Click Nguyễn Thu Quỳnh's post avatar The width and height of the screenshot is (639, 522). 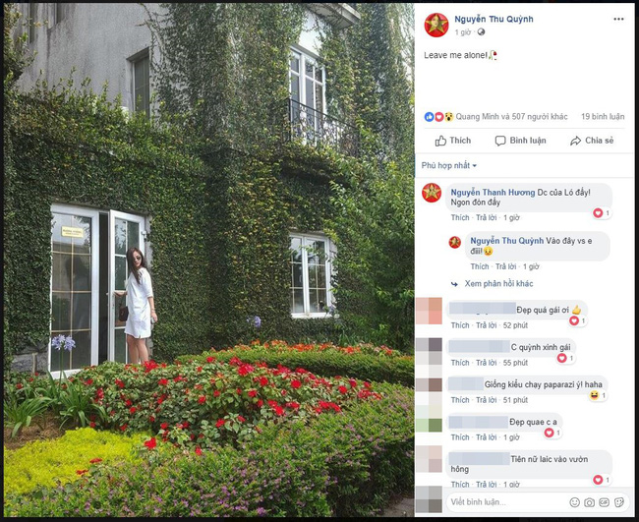436,25
